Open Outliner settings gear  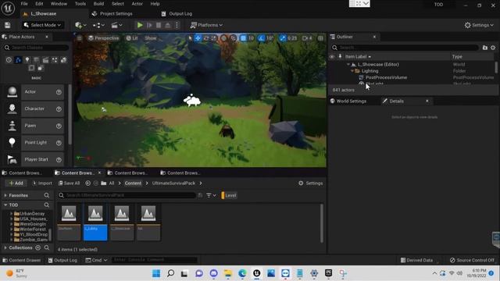[x=493, y=48]
